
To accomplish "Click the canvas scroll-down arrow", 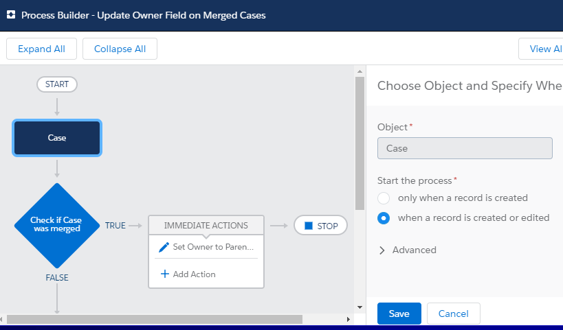I will coord(360,307).
